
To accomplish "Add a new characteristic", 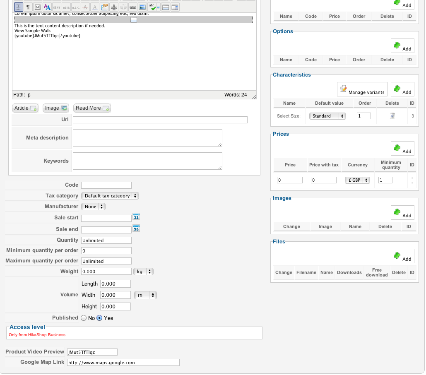I will (x=403, y=89).
